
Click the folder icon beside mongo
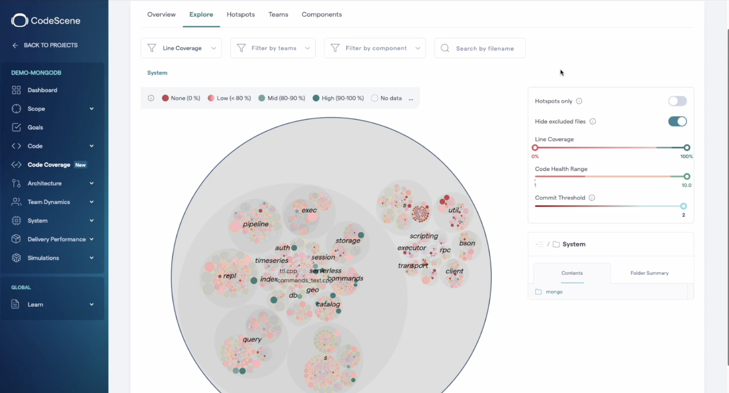coord(538,292)
